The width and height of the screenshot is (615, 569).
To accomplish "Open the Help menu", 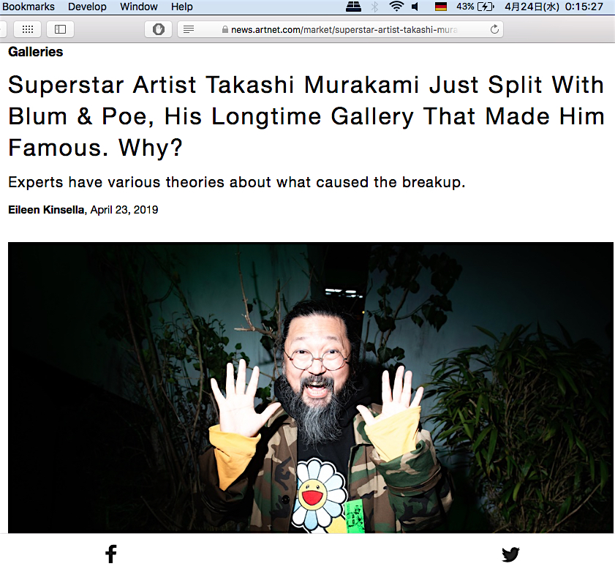I will point(181,7).
